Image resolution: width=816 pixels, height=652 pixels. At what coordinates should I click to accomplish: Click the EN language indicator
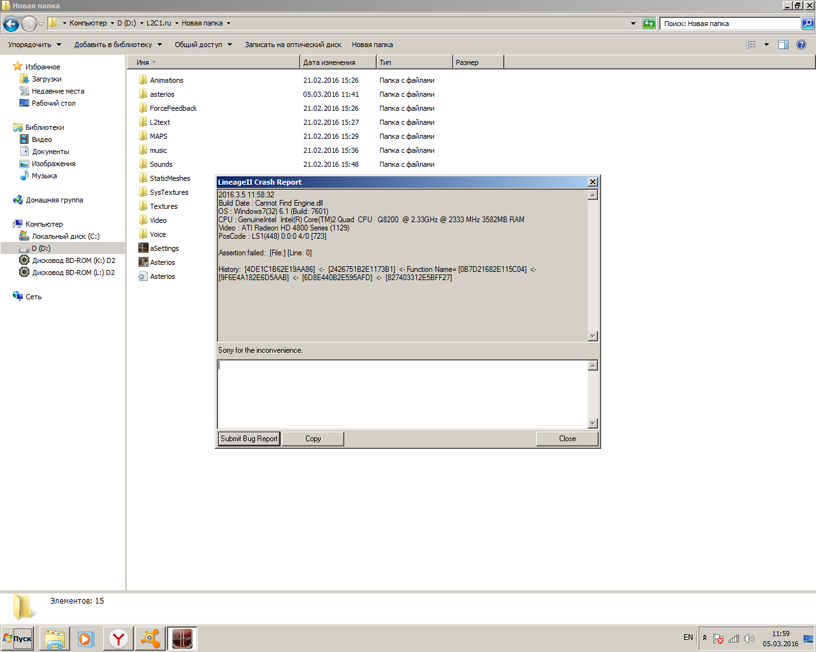pyautogui.click(x=688, y=637)
